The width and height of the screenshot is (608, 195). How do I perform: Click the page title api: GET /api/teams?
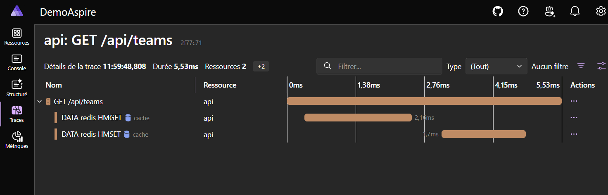coord(108,40)
